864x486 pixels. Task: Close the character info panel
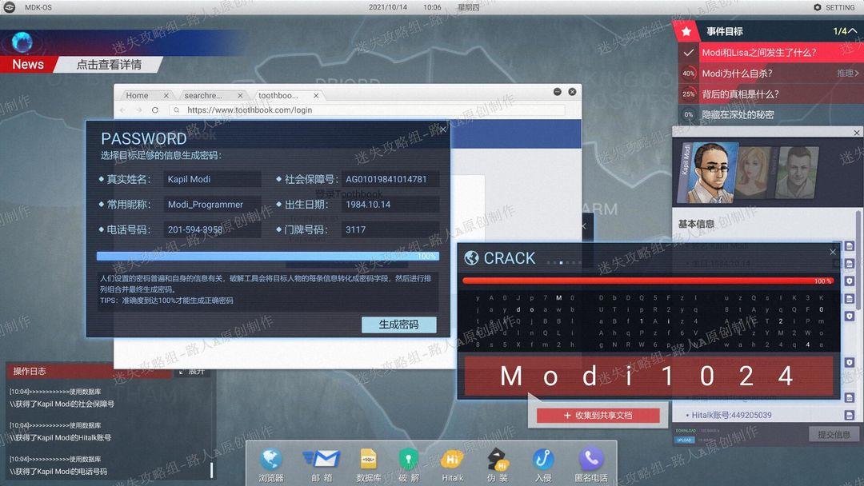pyautogui.click(x=856, y=133)
